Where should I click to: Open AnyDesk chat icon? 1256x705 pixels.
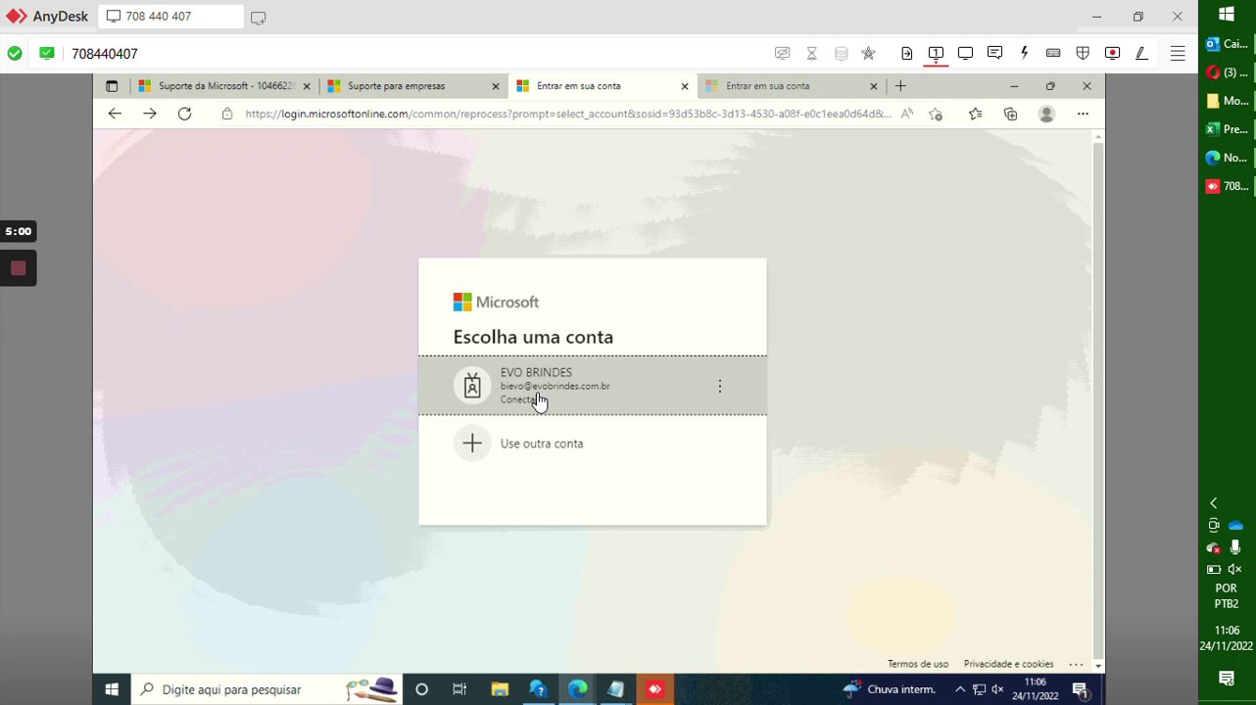[994, 54]
